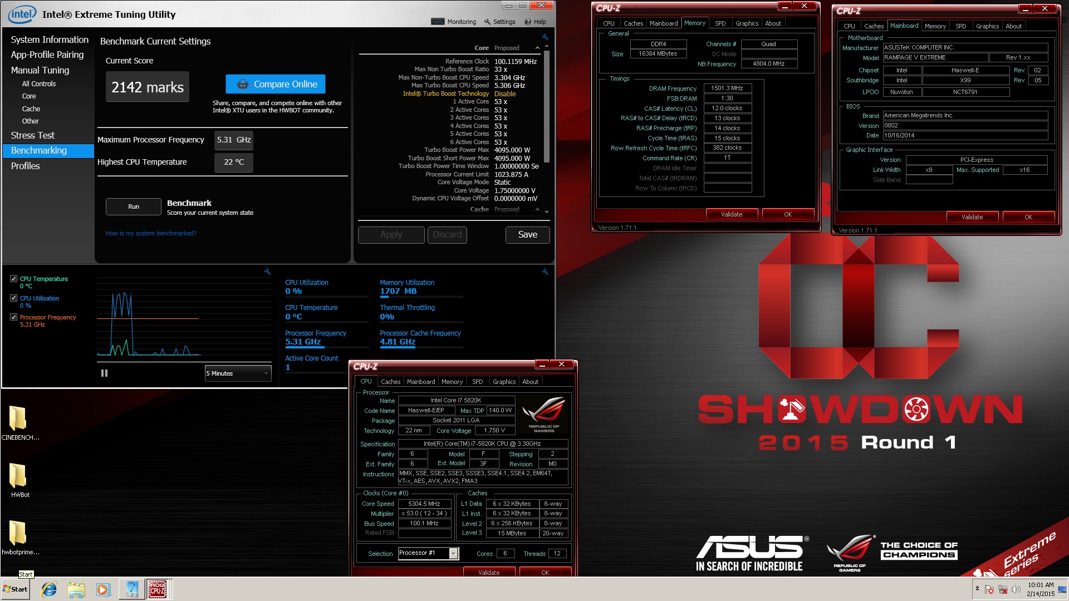The height and width of the screenshot is (601, 1069).
Task: Open XTU Settings with the wrench icon
Action: [499, 22]
